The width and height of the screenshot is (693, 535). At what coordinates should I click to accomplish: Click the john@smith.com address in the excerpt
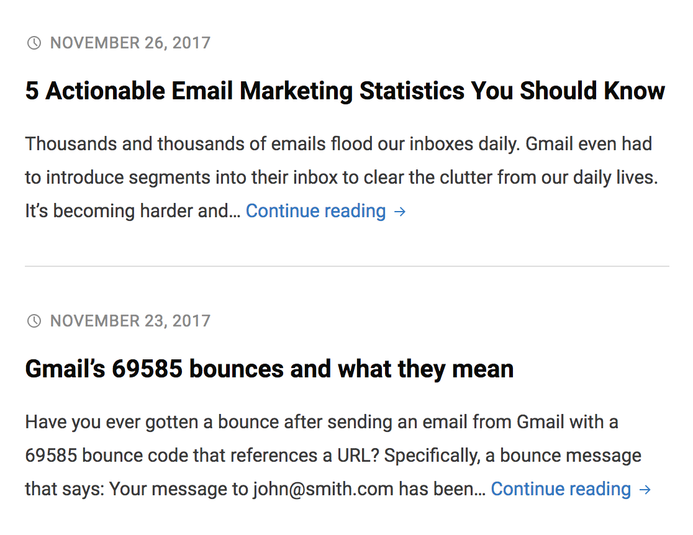pyautogui.click(x=323, y=489)
